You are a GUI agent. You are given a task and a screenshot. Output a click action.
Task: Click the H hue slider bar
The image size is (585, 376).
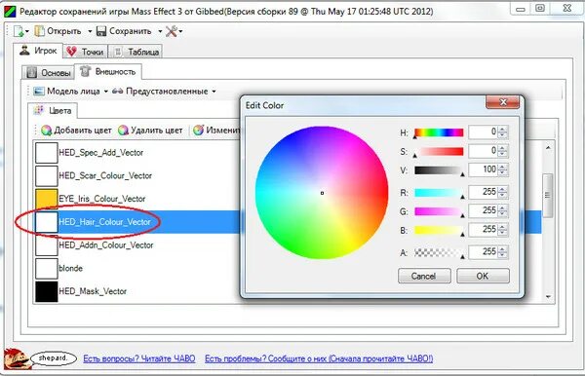(439, 132)
